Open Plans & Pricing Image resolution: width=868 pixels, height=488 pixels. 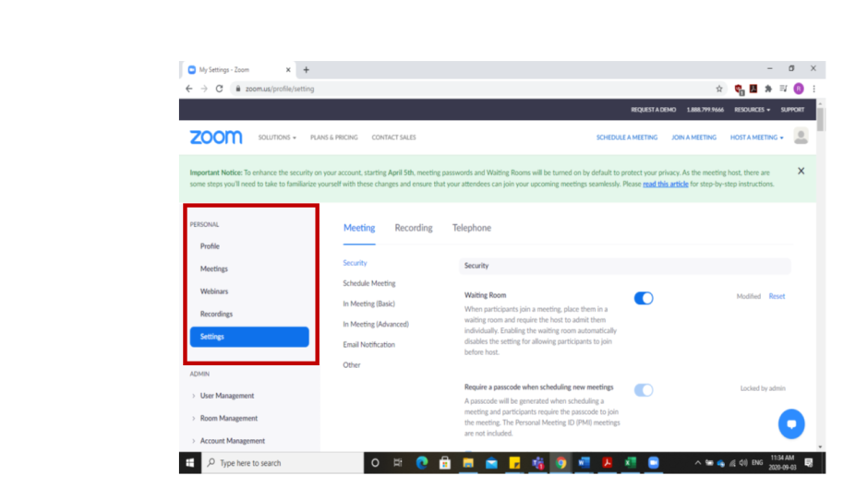tap(333, 137)
